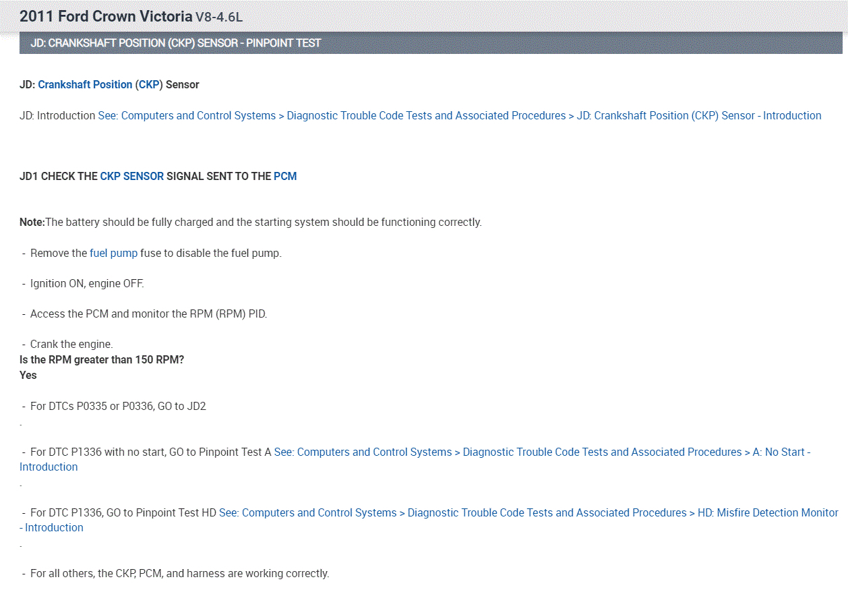Click the 'For all others' result line
The image size is (848, 592).
pyautogui.click(x=179, y=574)
